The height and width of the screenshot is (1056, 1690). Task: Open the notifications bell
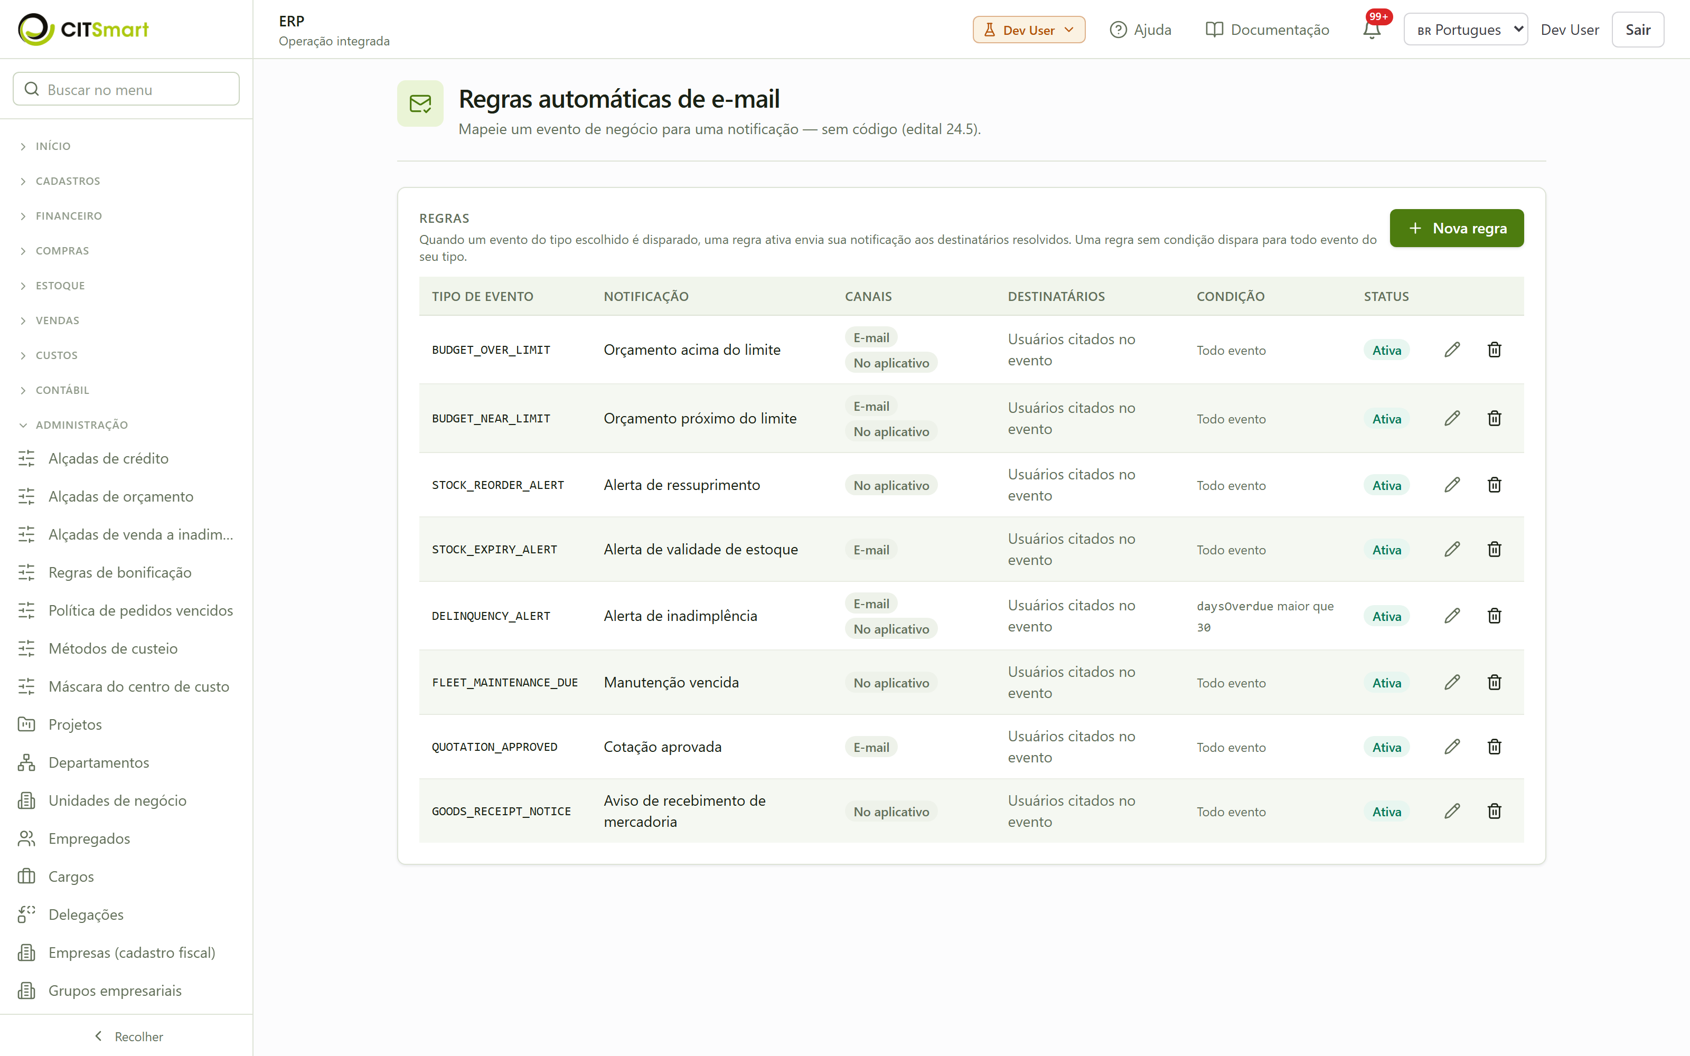click(1372, 30)
